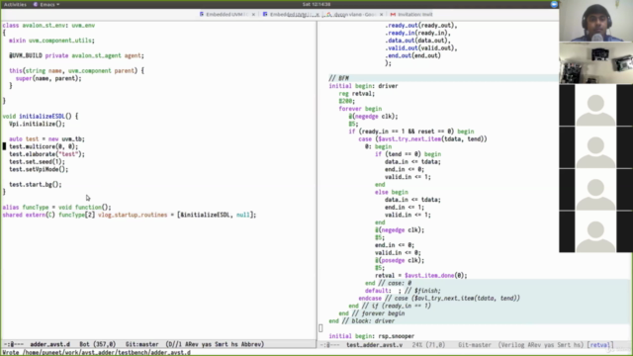Screen dimensions: 633x356
Task: Click Git-master in the right mode line
Action: (475, 345)
